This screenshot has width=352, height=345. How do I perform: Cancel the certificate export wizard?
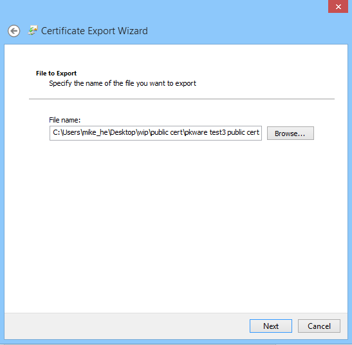click(319, 326)
